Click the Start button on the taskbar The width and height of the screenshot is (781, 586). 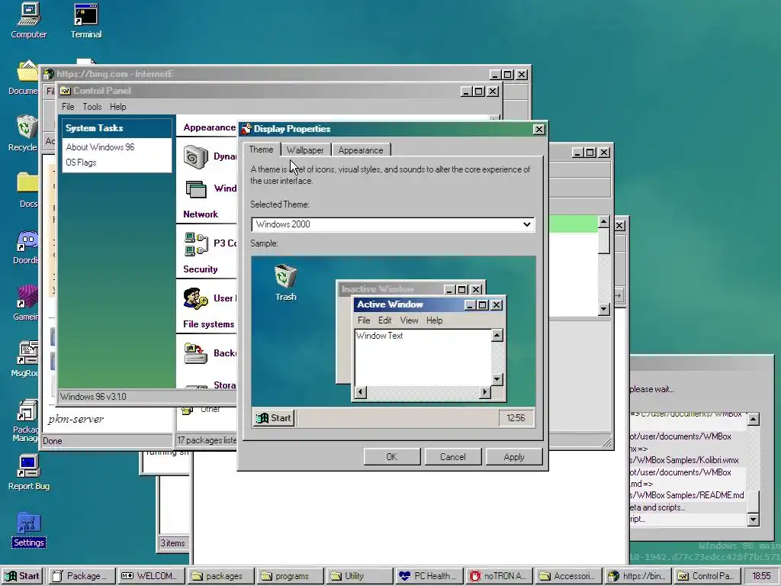click(x=22, y=576)
